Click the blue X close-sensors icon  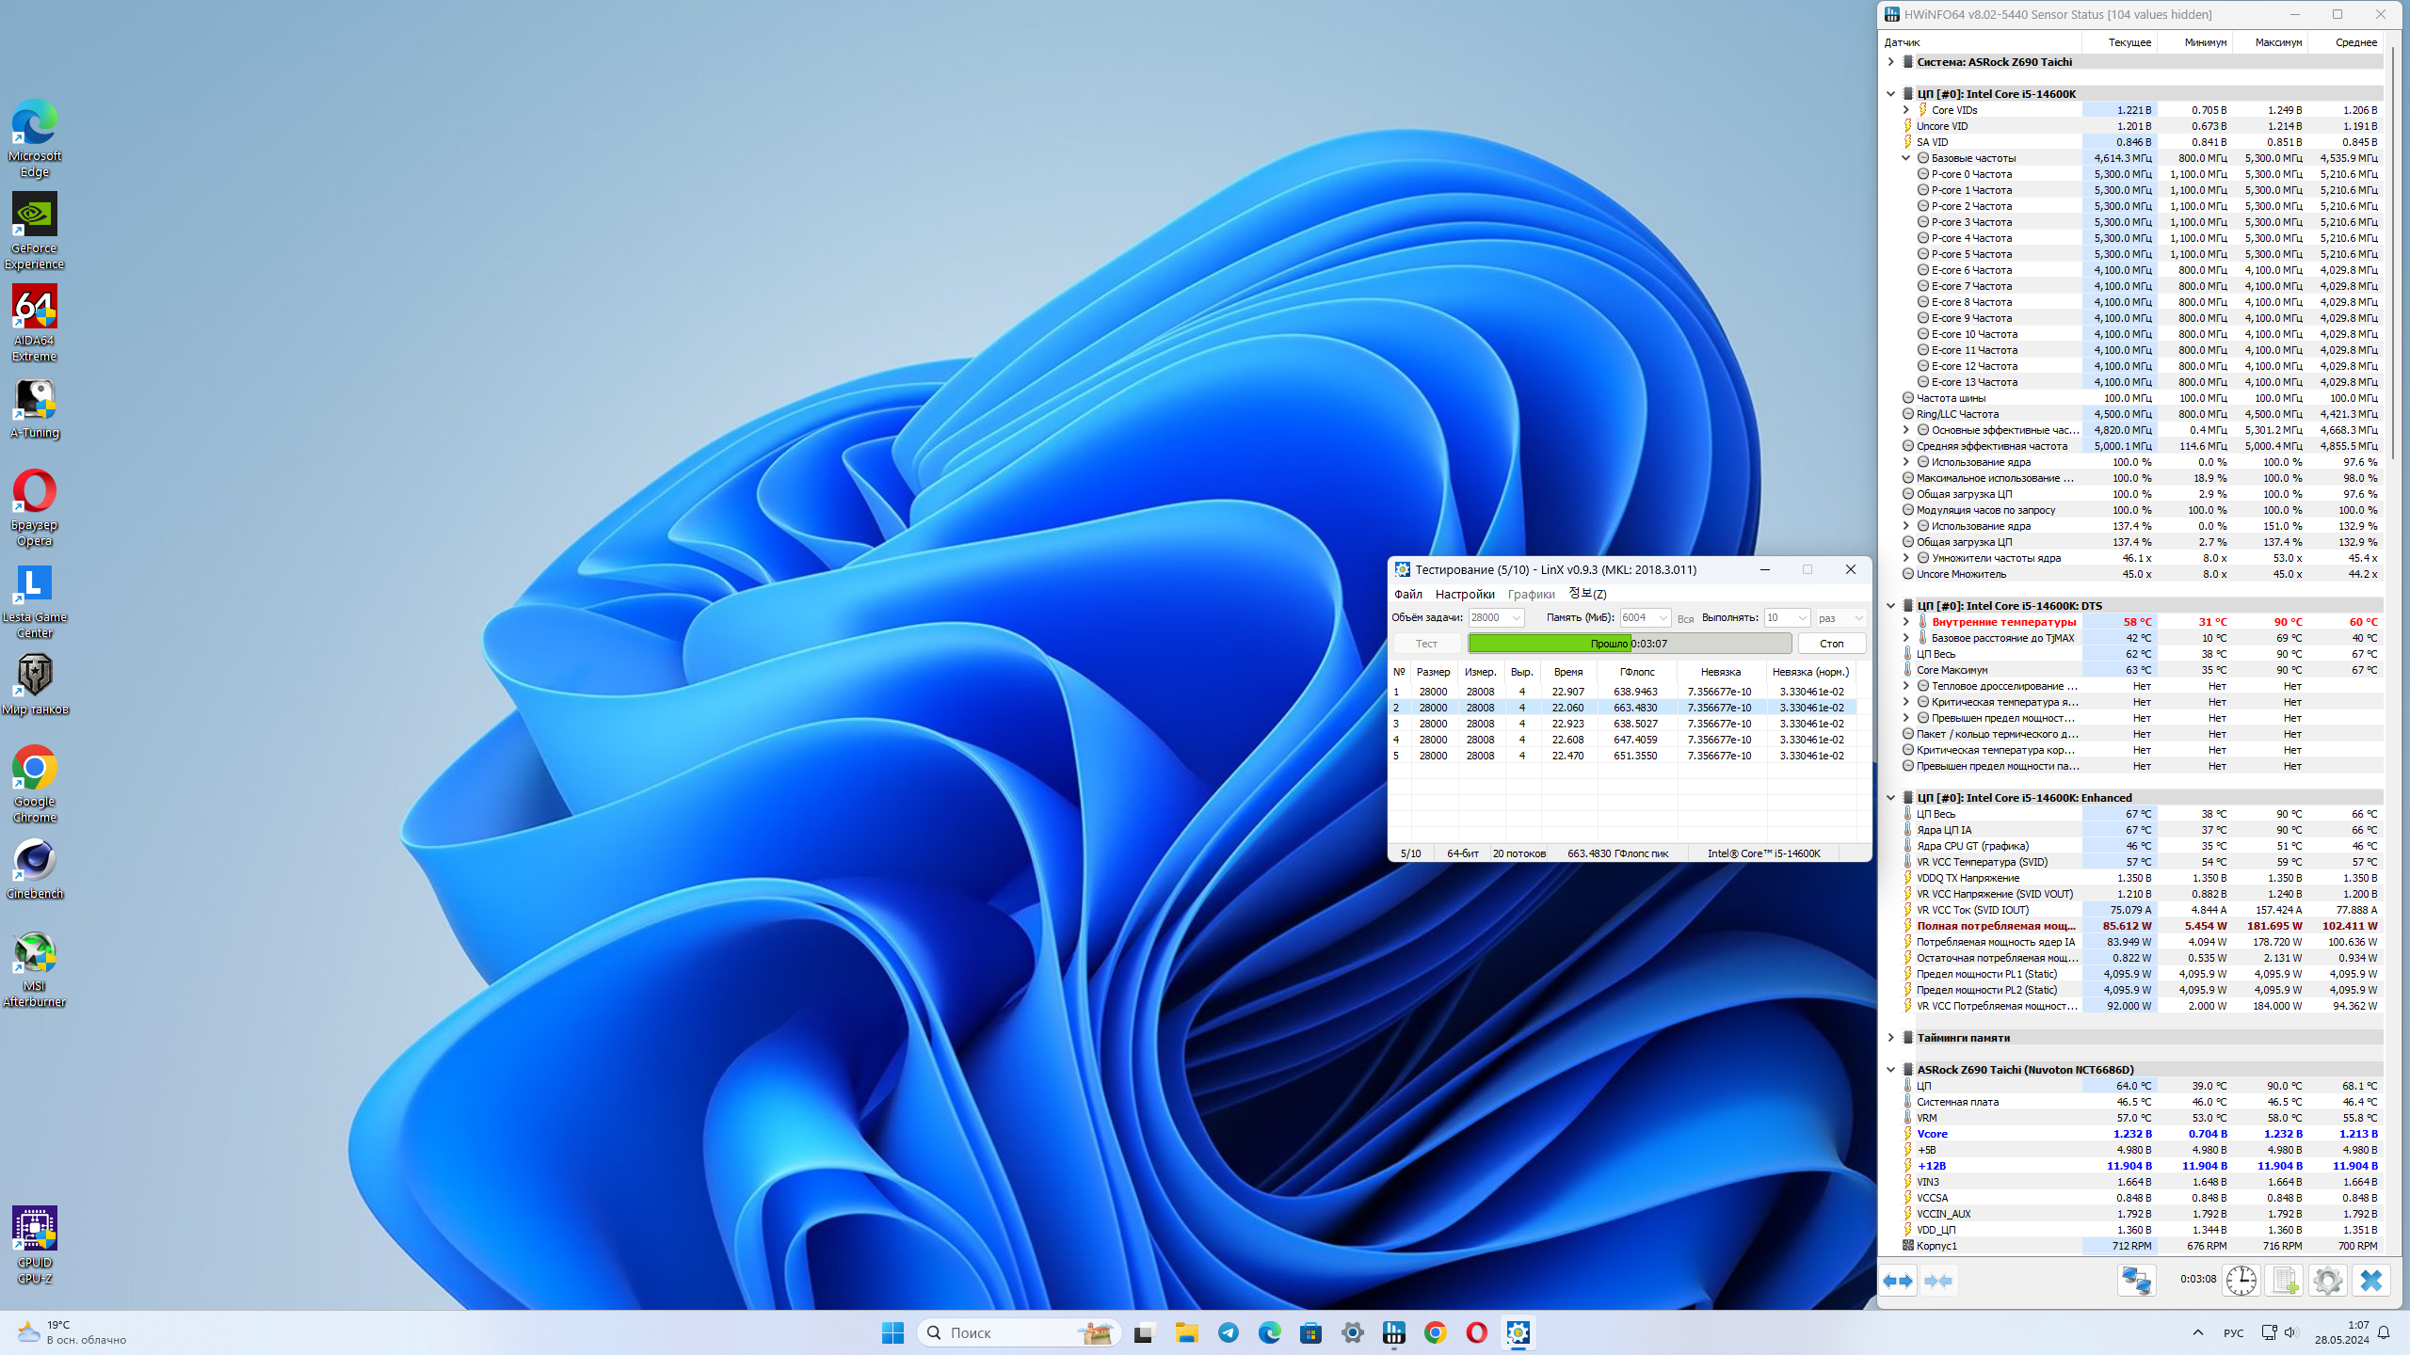tap(2371, 1281)
